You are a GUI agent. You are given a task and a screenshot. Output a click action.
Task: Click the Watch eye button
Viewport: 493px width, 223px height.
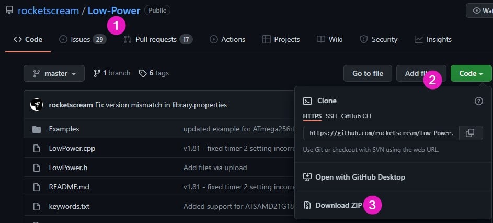[x=479, y=10]
